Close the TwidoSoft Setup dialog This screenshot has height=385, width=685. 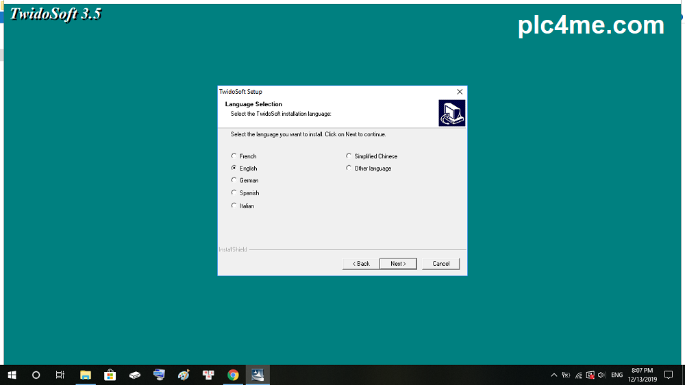tap(460, 92)
